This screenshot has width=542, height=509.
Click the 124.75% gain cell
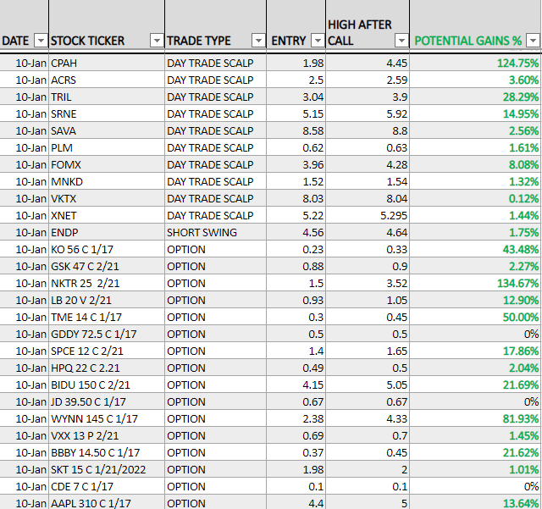pyautogui.click(x=475, y=63)
